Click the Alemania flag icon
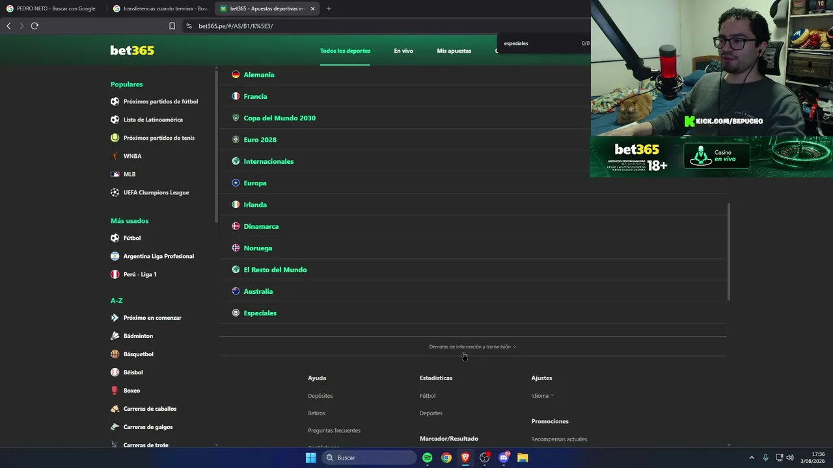Screen dimensions: 833x468 [236, 75]
